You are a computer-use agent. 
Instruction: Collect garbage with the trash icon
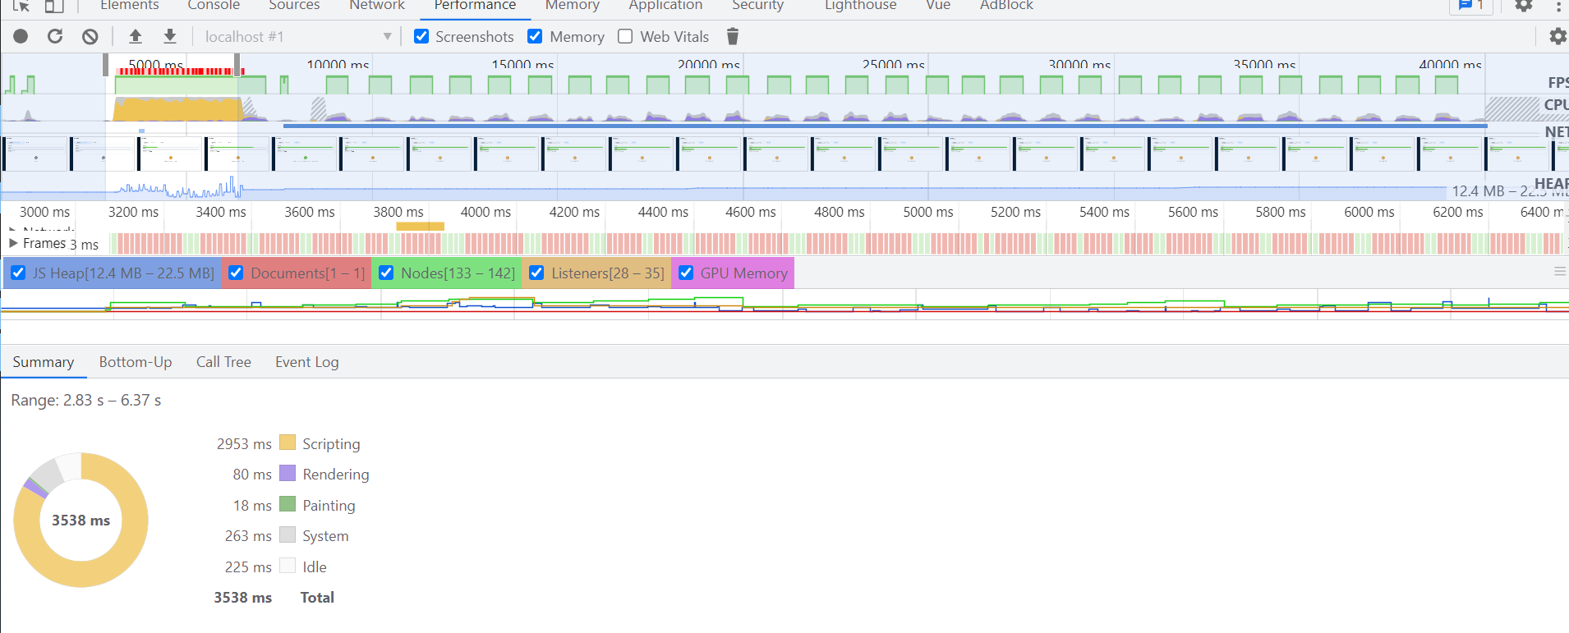[x=733, y=36]
